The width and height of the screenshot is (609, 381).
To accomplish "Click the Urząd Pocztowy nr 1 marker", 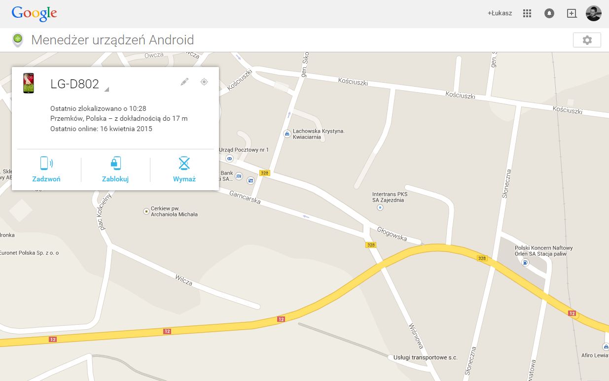I will click(x=229, y=158).
